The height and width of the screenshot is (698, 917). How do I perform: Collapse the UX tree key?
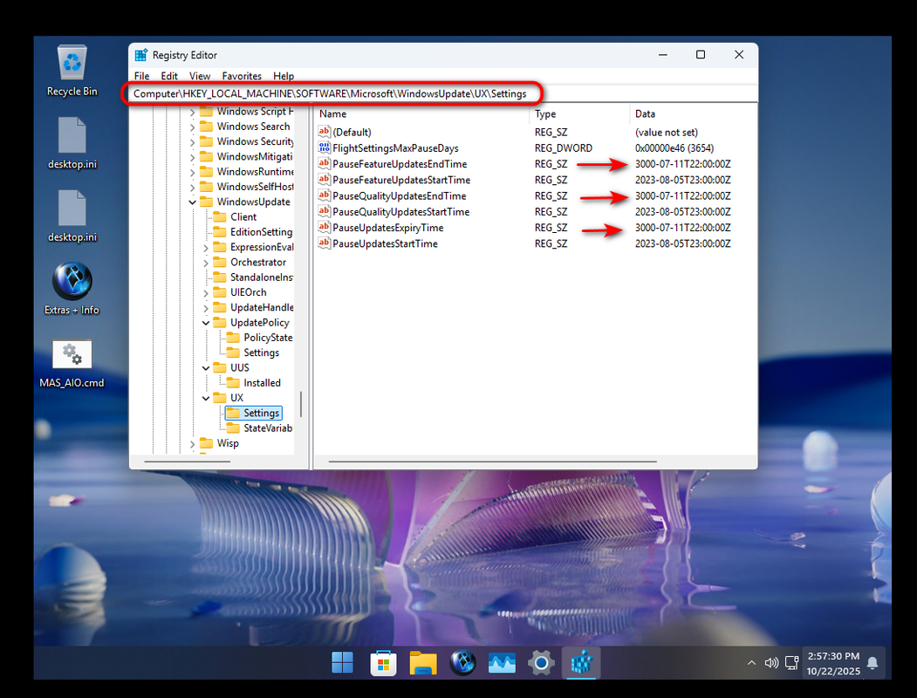(206, 398)
